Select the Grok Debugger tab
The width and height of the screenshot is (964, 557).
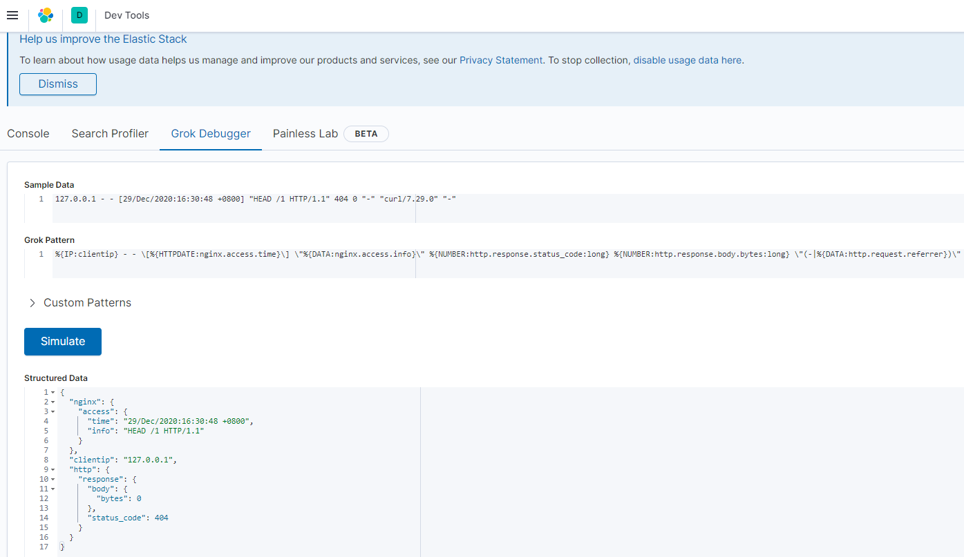tap(211, 133)
